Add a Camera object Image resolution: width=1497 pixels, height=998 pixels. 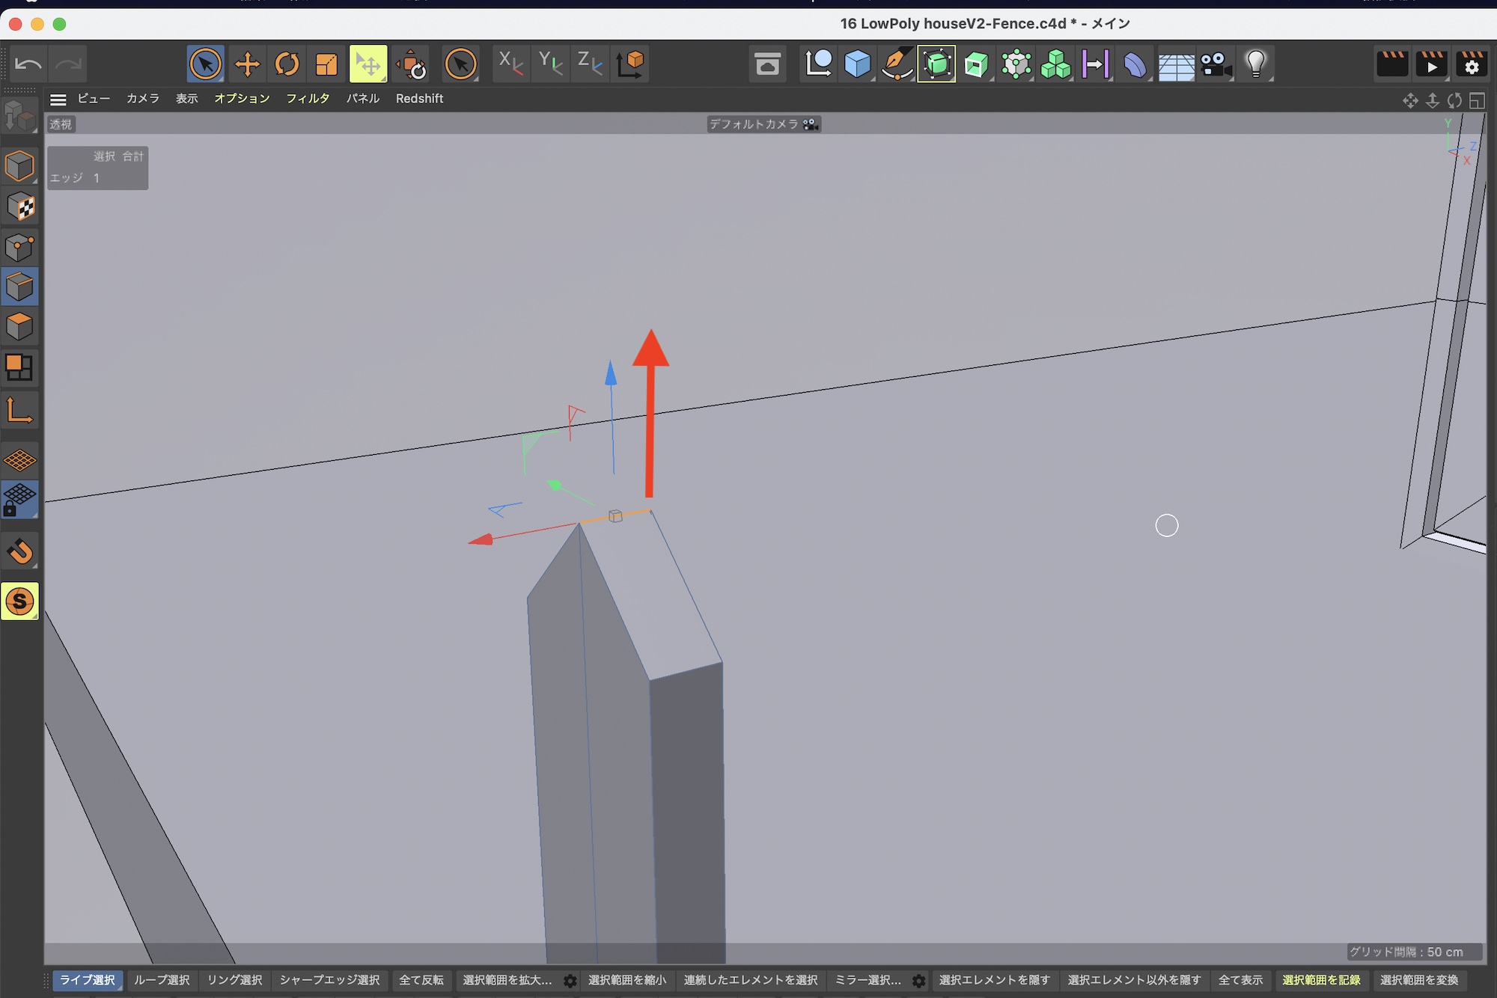point(1216,64)
